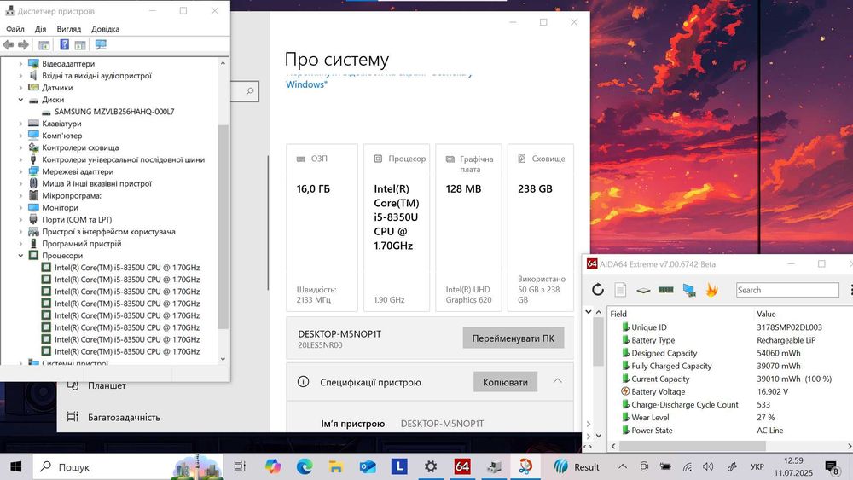Click the AIDA64 Report page icon
The width and height of the screenshot is (853, 480).
point(620,290)
